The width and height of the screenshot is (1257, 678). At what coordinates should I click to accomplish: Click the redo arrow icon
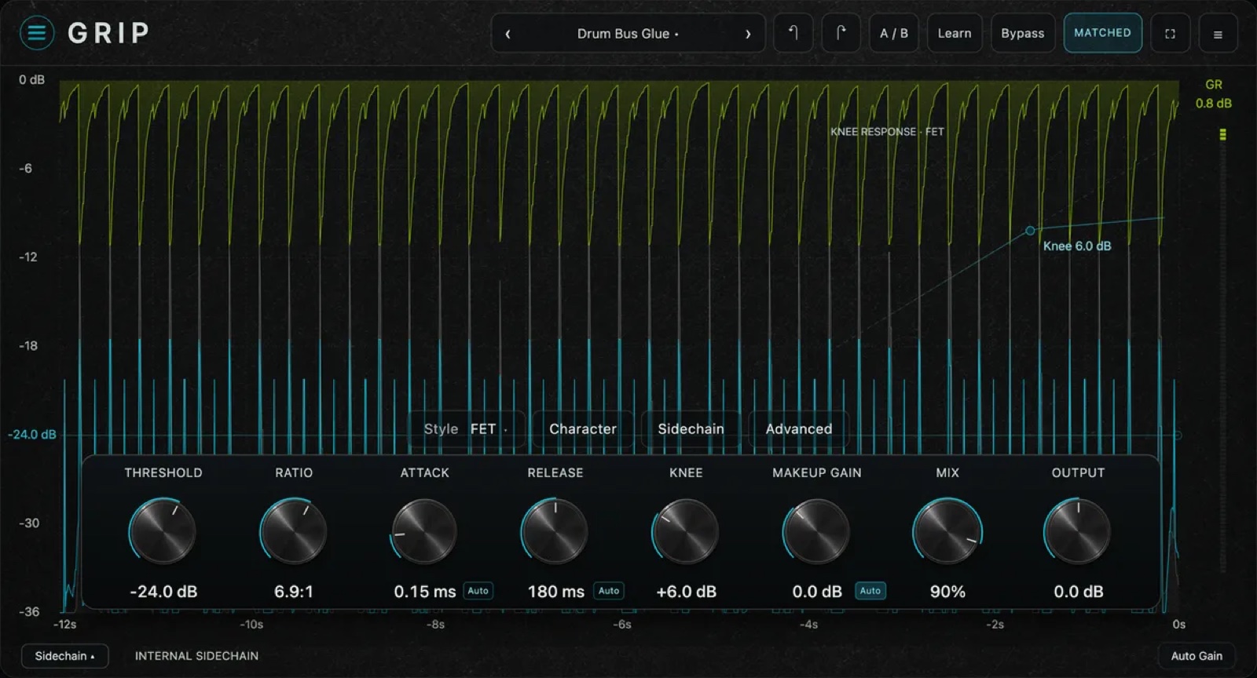coord(841,33)
